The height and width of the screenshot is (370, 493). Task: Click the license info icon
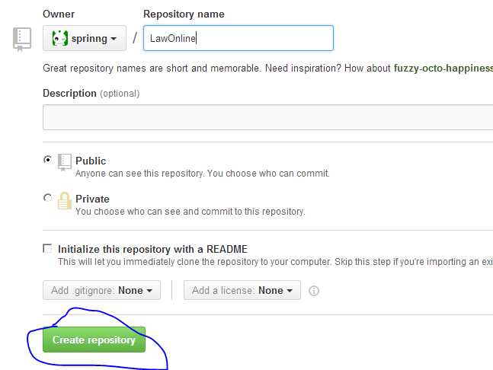pyautogui.click(x=314, y=291)
